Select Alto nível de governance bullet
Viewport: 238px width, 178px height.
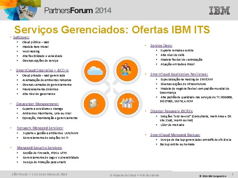point(39,94)
